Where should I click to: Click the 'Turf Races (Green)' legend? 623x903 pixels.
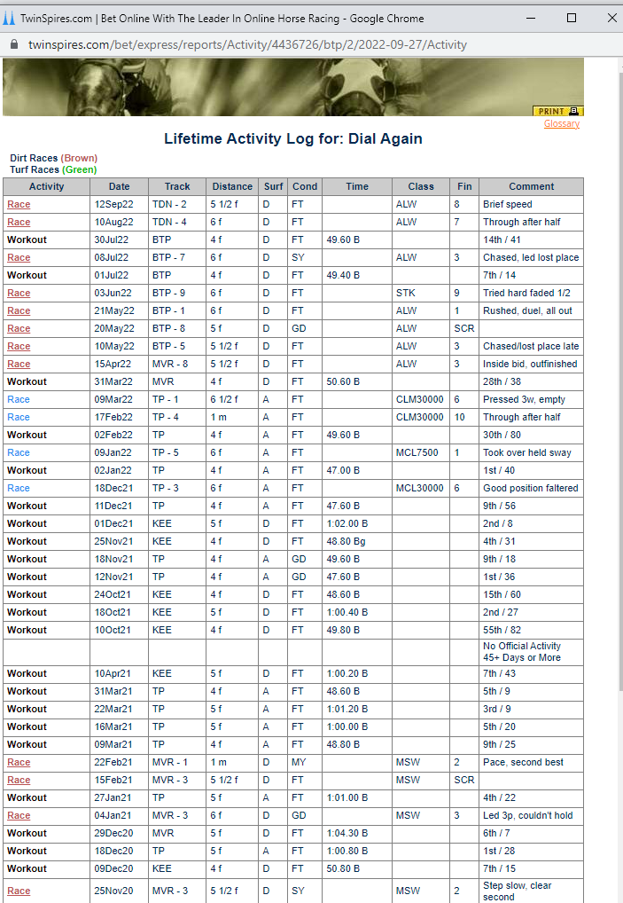tap(53, 170)
